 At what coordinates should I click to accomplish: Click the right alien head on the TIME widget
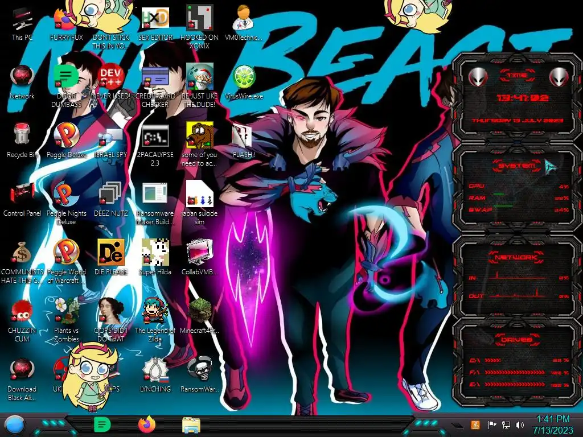(x=559, y=77)
